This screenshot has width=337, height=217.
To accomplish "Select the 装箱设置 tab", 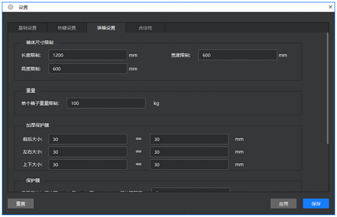I will click(106, 28).
